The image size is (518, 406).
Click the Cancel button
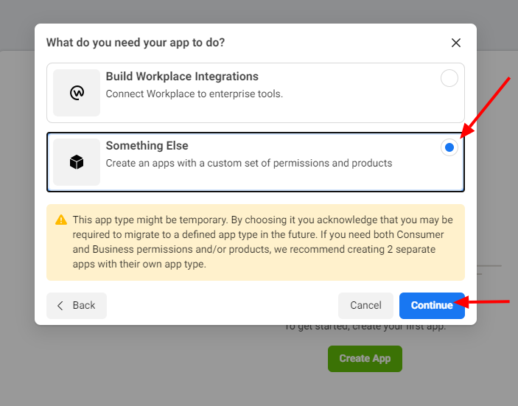pos(365,306)
